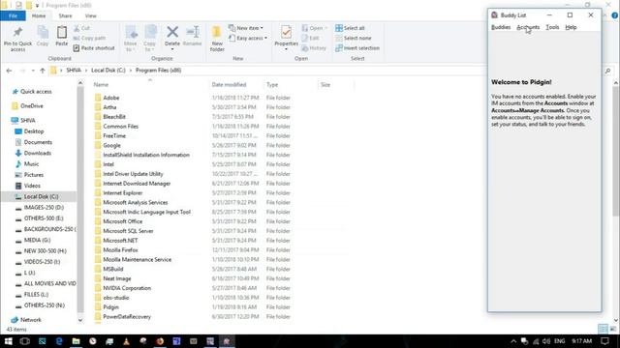Click Invert selection in ribbon
The height and width of the screenshot is (348, 620).
click(x=357, y=48)
